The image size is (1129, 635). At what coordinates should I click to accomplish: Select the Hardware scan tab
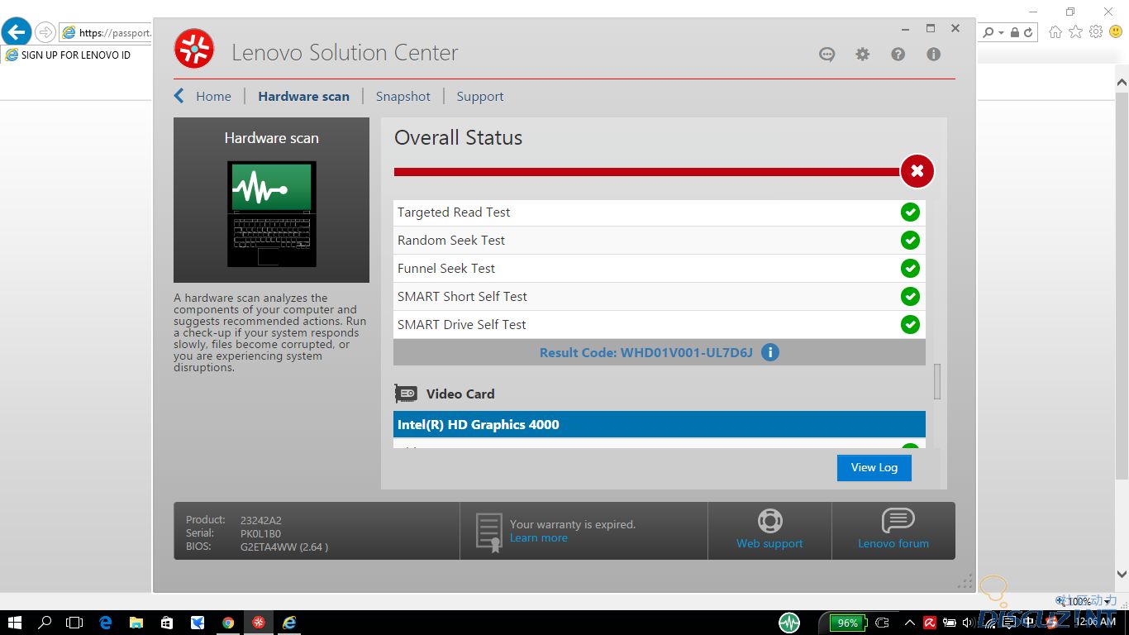click(x=303, y=96)
